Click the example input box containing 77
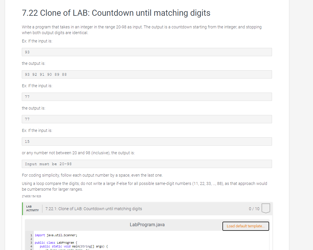 point(147,97)
